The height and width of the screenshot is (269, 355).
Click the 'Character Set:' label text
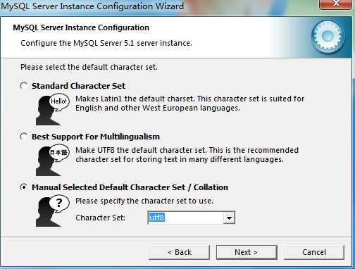100,218
